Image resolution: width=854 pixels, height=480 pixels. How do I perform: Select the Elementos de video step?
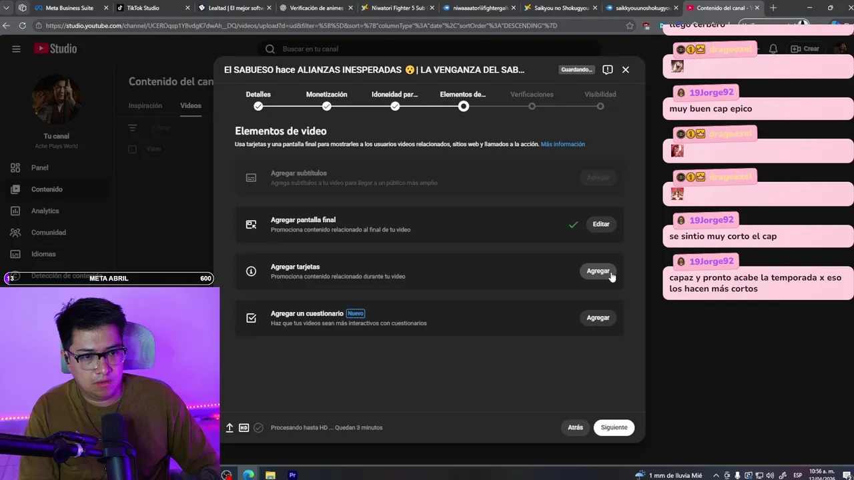(463, 100)
